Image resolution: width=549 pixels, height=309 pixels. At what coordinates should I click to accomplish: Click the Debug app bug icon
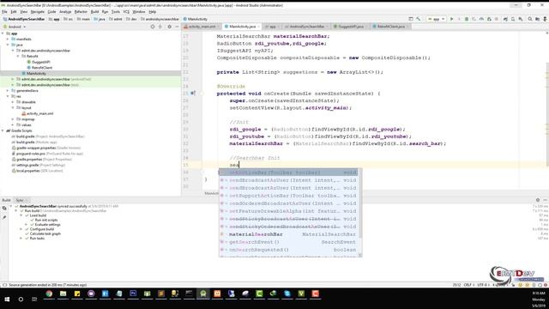[x=467, y=19]
